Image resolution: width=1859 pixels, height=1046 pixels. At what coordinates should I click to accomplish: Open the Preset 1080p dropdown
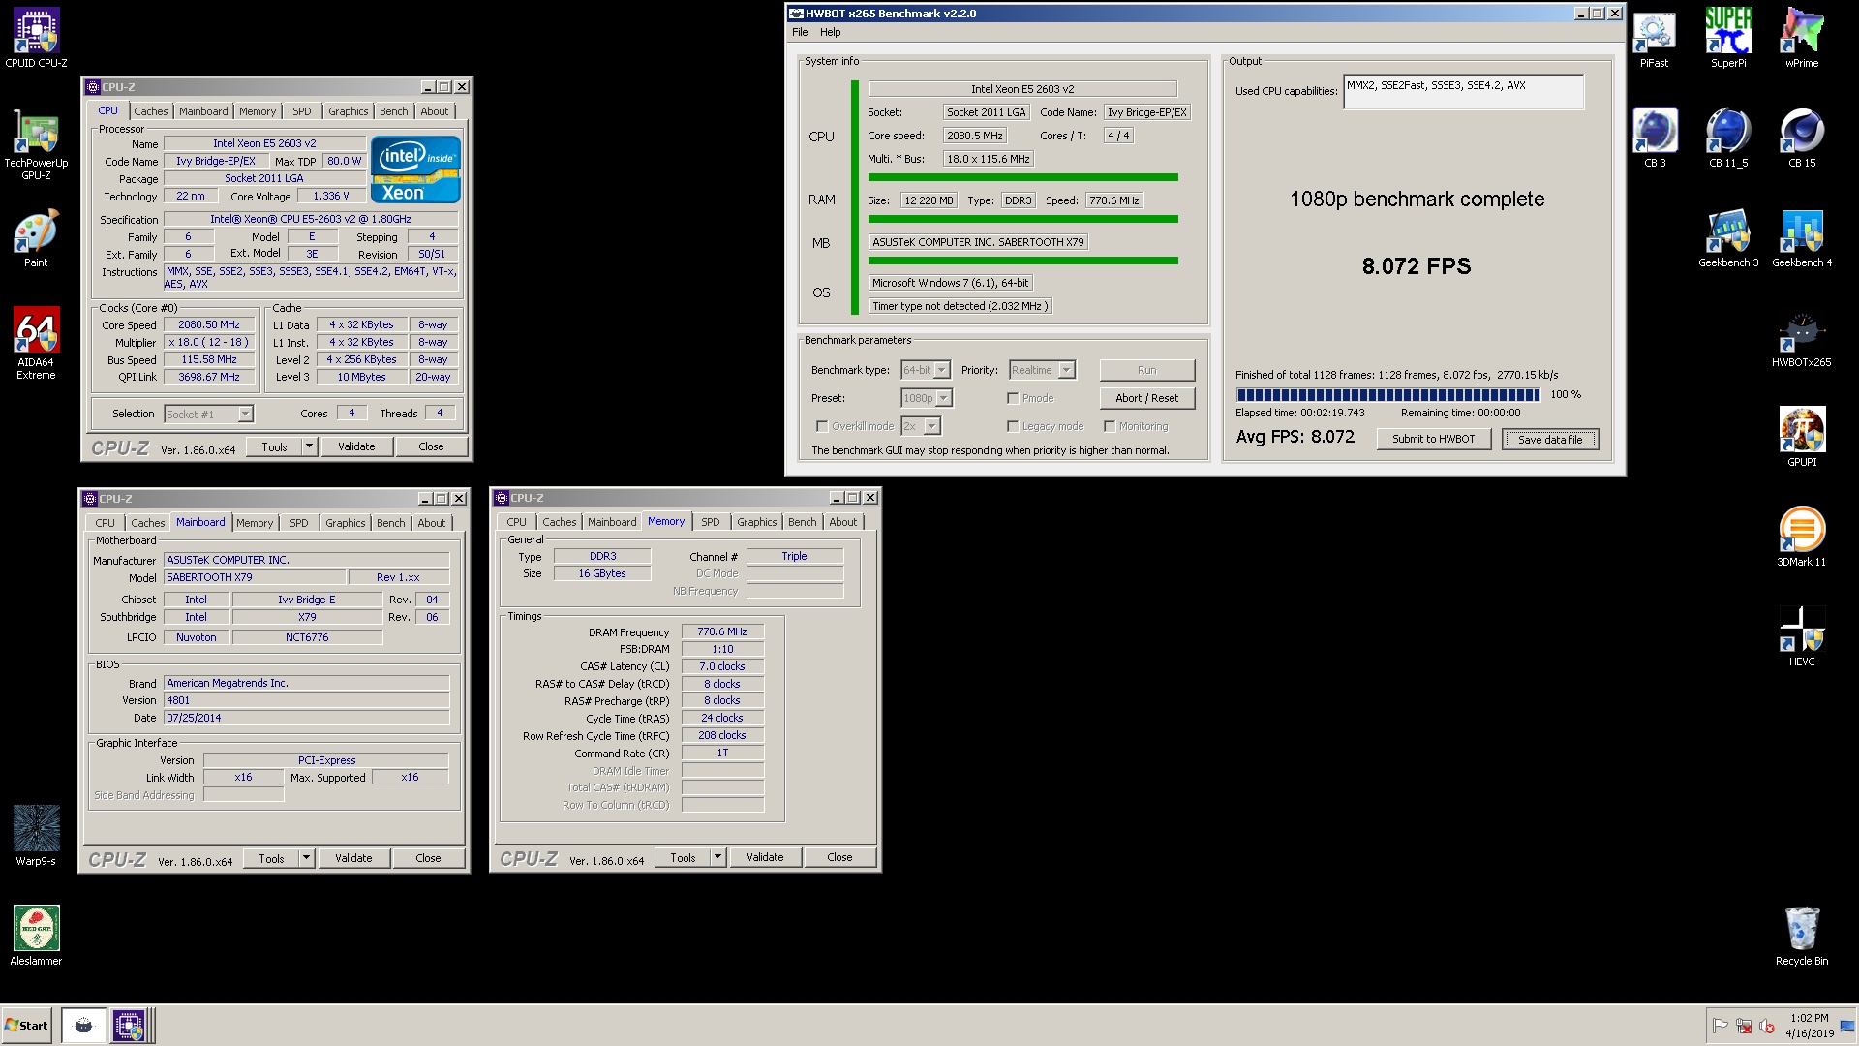click(x=927, y=398)
